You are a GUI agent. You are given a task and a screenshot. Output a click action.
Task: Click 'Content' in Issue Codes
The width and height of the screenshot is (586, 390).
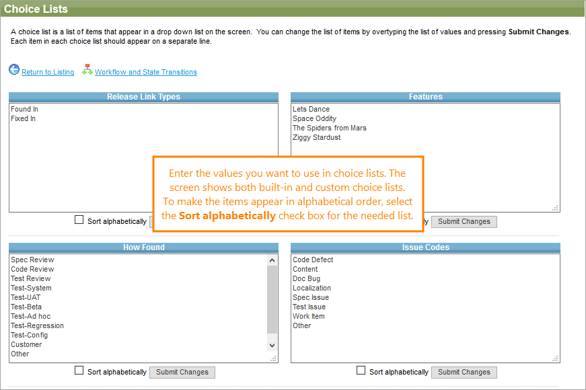coord(305,269)
